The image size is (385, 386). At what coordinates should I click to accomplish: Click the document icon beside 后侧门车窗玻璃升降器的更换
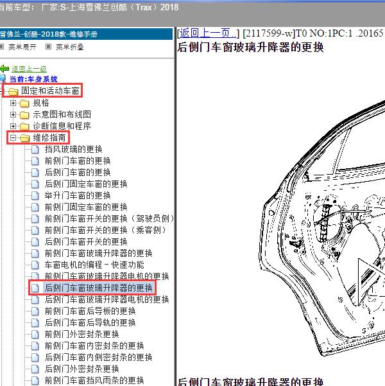pyautogui.click(x=35, y=288)
